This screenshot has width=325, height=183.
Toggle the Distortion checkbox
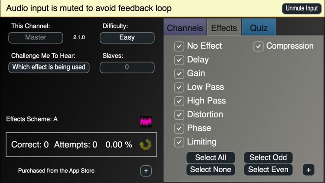coord(179,114)
